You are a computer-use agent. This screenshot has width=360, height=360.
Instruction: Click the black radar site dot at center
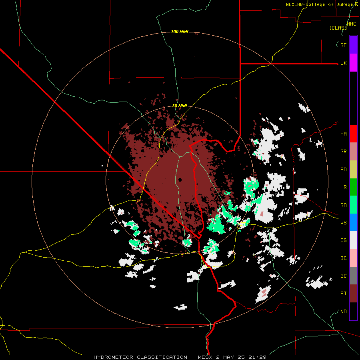pyautogui.click(x=180, y=180)
